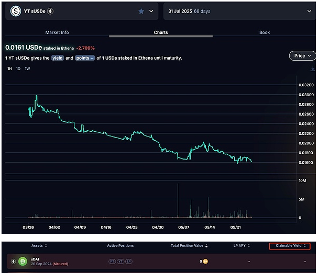Image resolution: width=318 pixels, height=273 pixels.
Task: Switch to the Market Info tab
Action: pyautogui.click(x=57, y=32)
